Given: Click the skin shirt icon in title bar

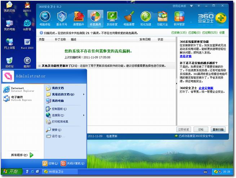Looking at the screenshot, I should [191, 6].
